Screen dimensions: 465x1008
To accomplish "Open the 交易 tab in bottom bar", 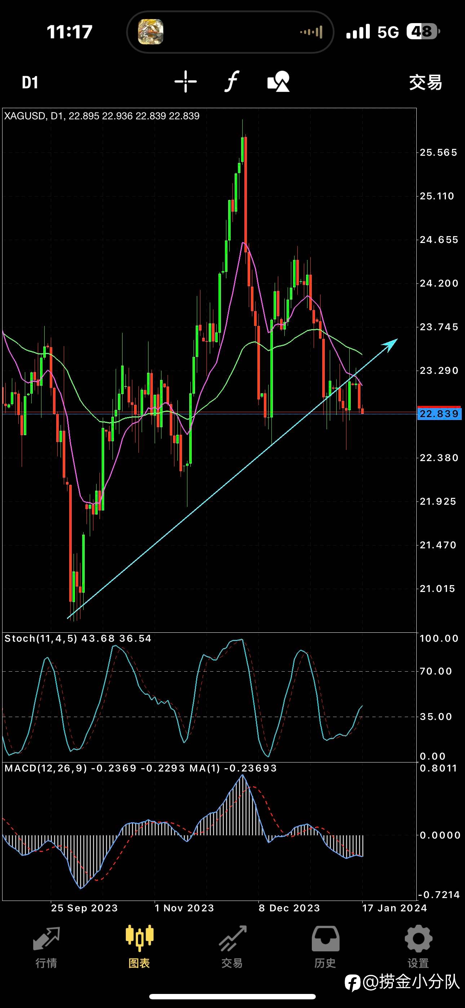I will point(232,946).
